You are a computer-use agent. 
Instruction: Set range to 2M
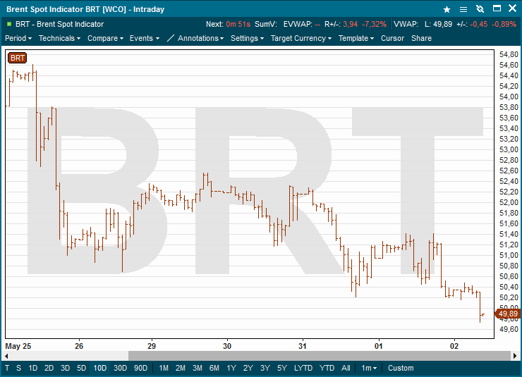181,368
